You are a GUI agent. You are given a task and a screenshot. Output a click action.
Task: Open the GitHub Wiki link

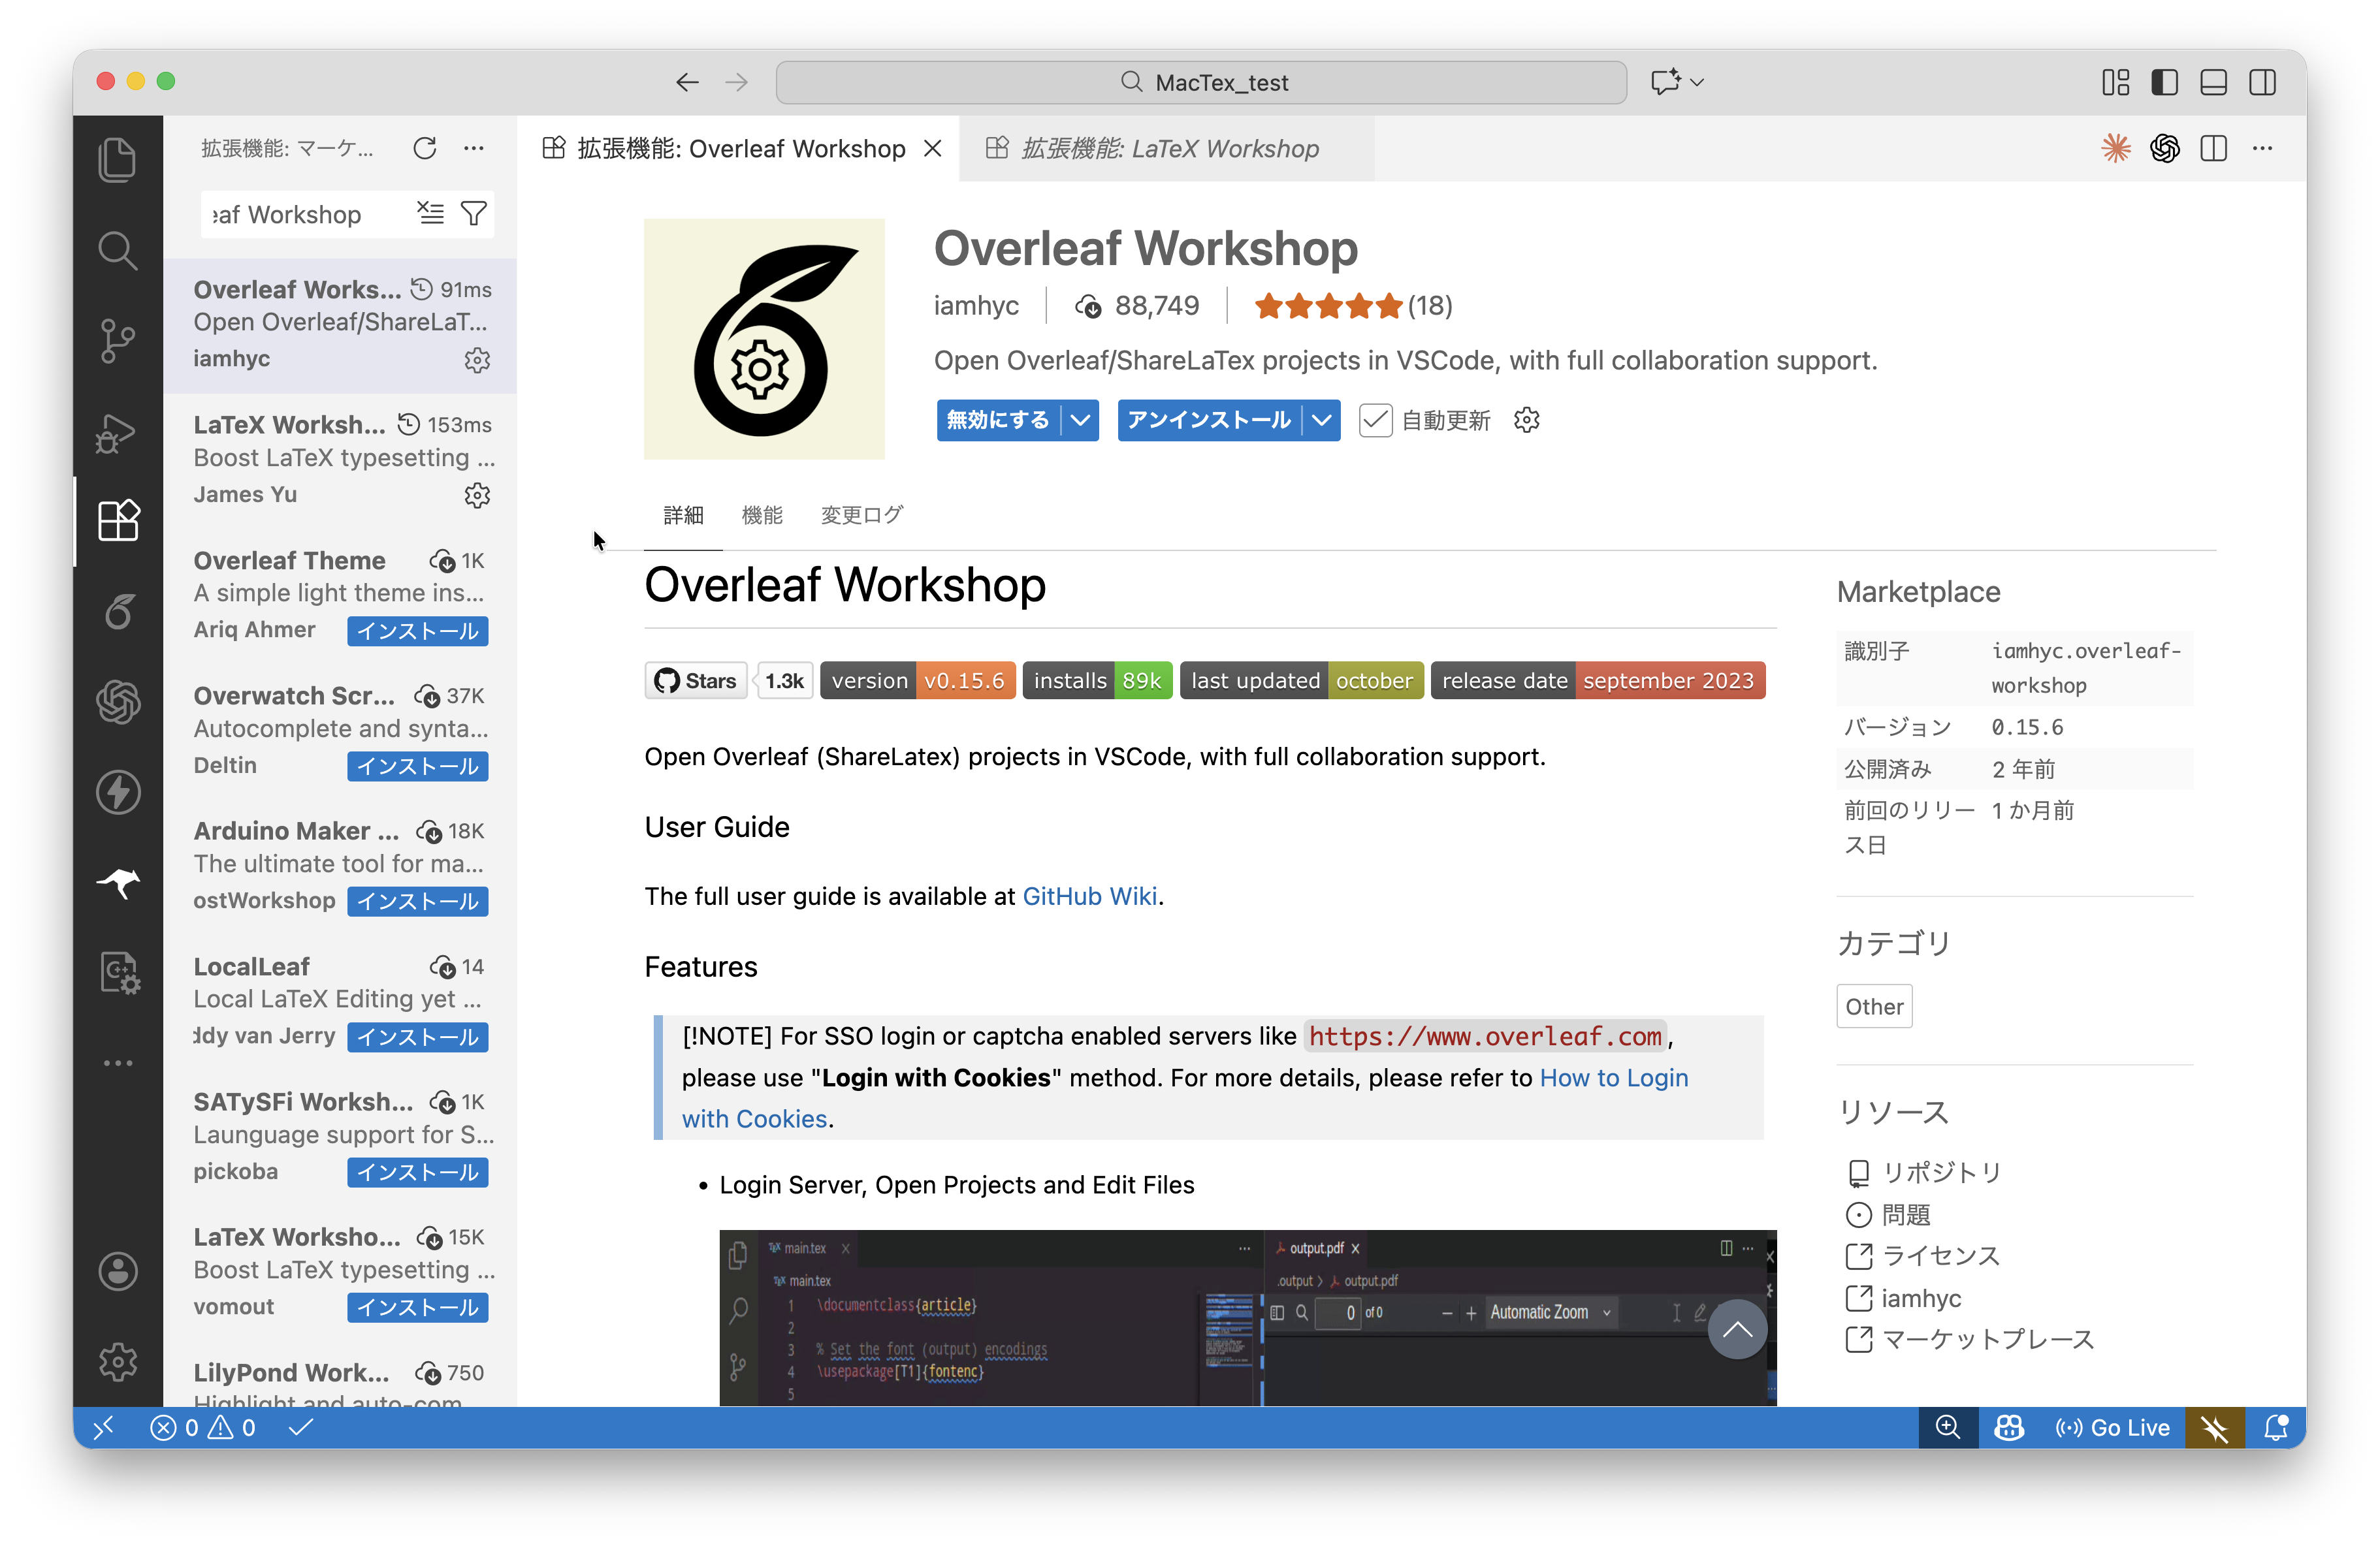pos(1089,896)
